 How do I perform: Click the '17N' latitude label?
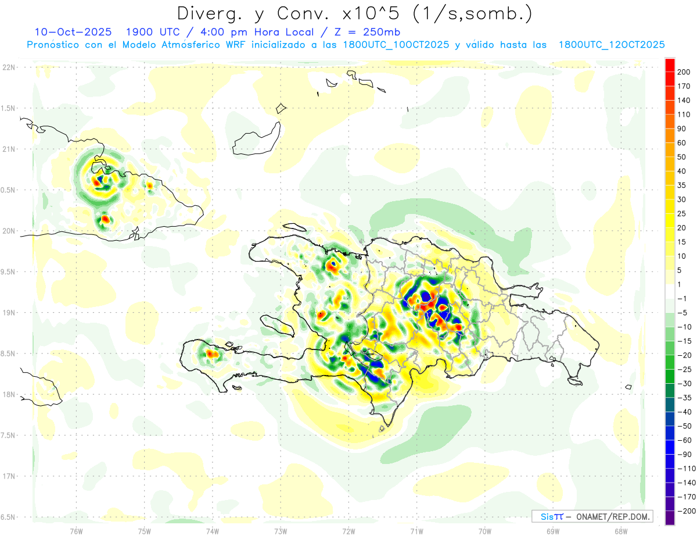click(8, 476)
